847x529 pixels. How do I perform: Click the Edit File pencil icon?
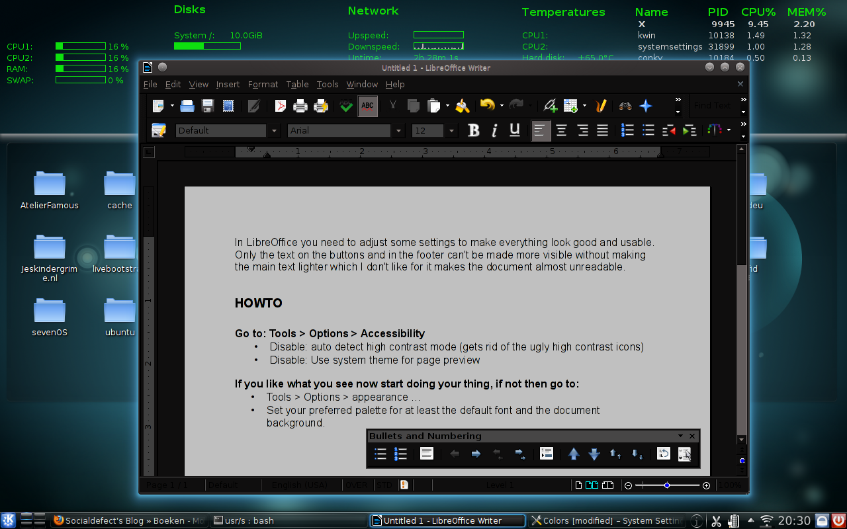253,106
